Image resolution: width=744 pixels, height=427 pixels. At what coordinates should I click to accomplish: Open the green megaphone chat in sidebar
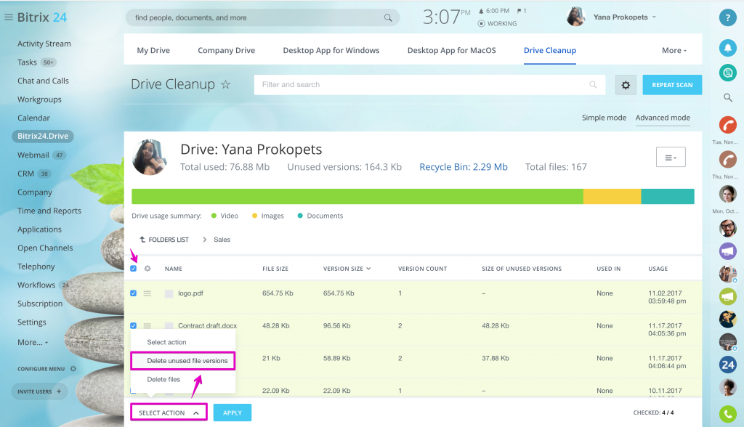[727, 296]
